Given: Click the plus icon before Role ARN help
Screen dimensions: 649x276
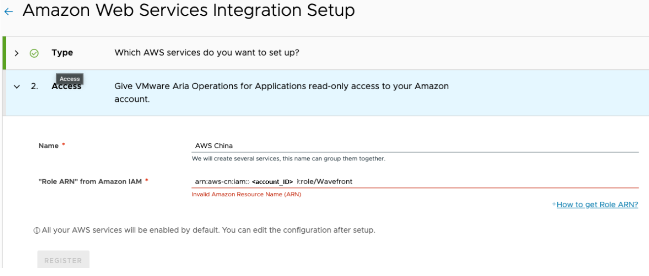Looking at the screenshot, I should tap(554, 205).
